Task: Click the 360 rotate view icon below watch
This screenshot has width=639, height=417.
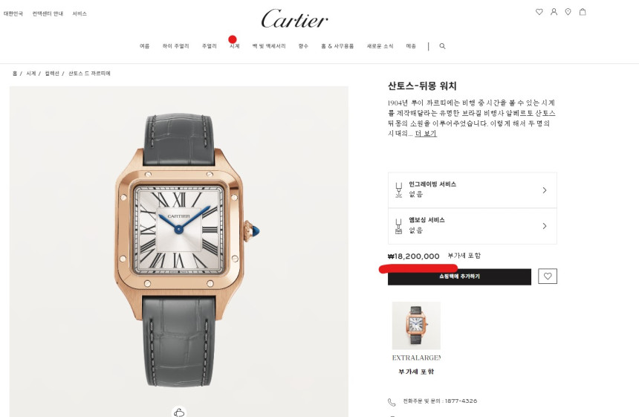Action: tap(179, 412)
